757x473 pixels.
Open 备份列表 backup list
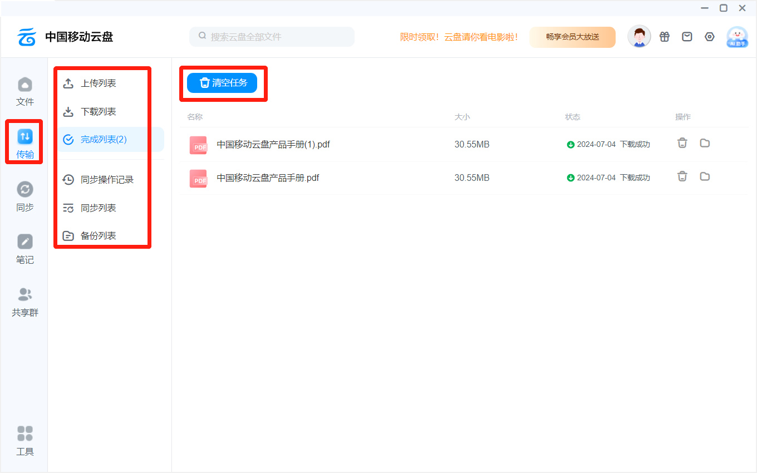coord(99,236)
